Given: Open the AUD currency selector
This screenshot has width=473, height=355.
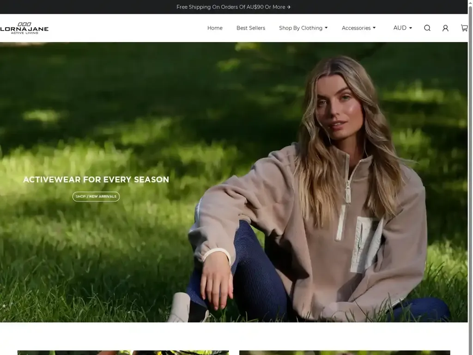Looking at the screenshot, I should click(400, 28).
